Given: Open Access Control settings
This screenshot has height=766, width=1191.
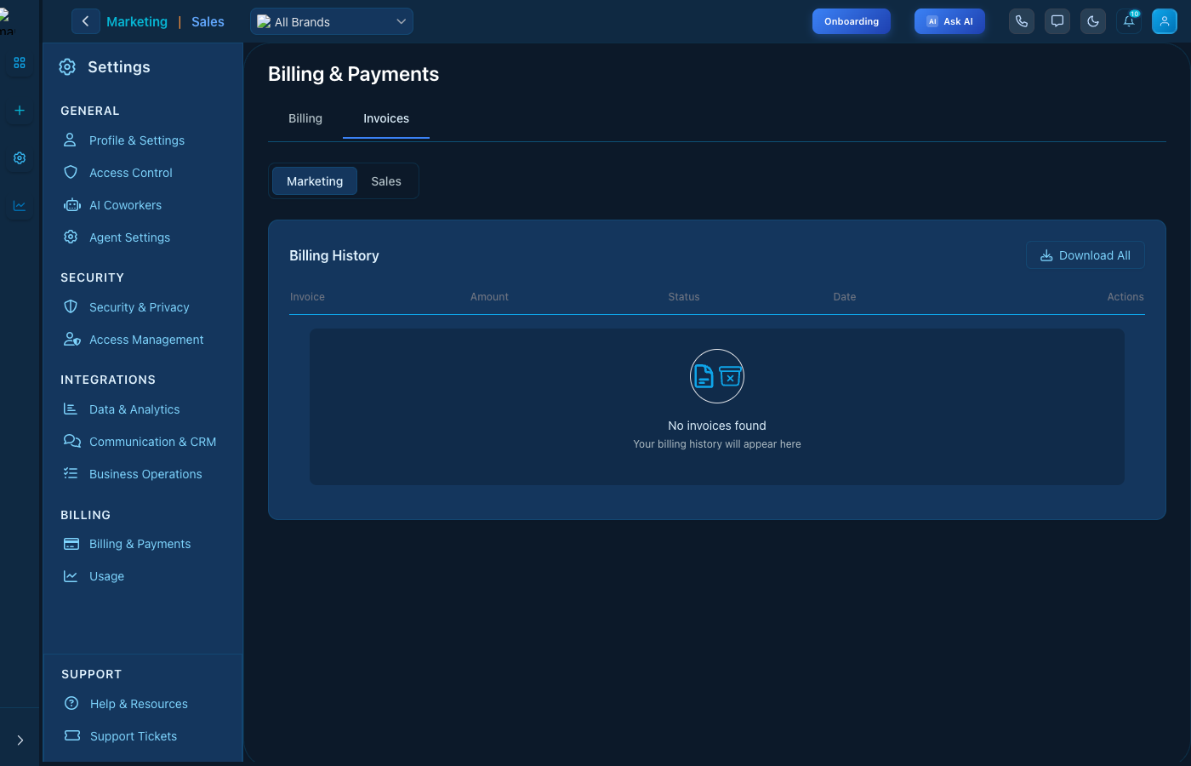Looking at the screenshot, I should [x=131, y=173].
